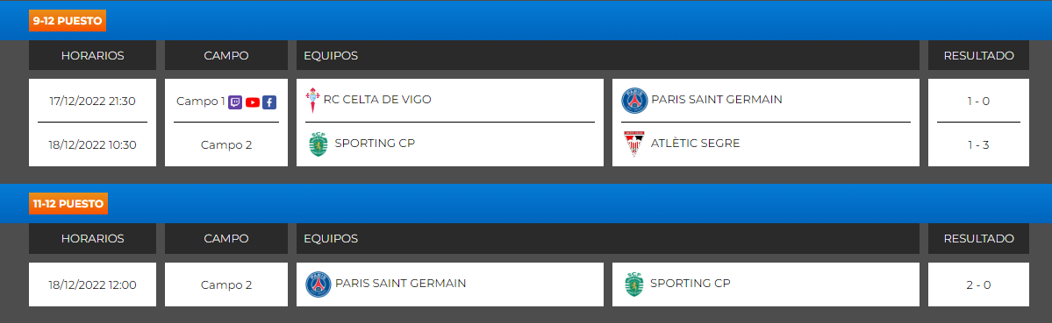Click the first EQUIPOS column header
Image resolution: width=1052 pixels, height=323 pixels.
click(331, 55)
